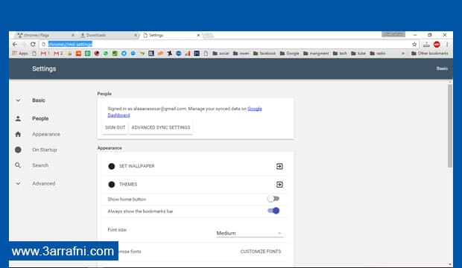Click the download extension icon beside the star
This screenshot has width=462, height=268.
[426, 45]
